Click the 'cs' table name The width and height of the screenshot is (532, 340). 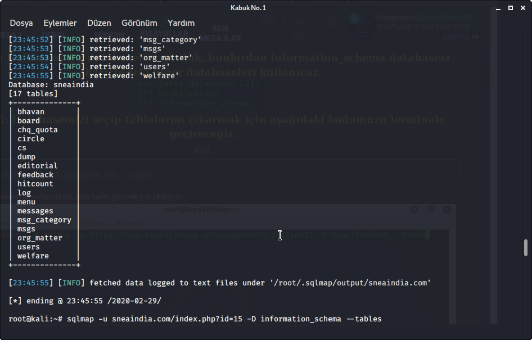pyautogui.click(x=22, y=148)
